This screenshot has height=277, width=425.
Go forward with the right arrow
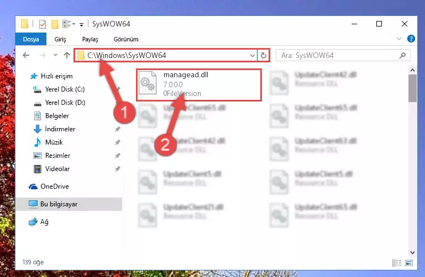pyautogui.click(x=43, y=55)
